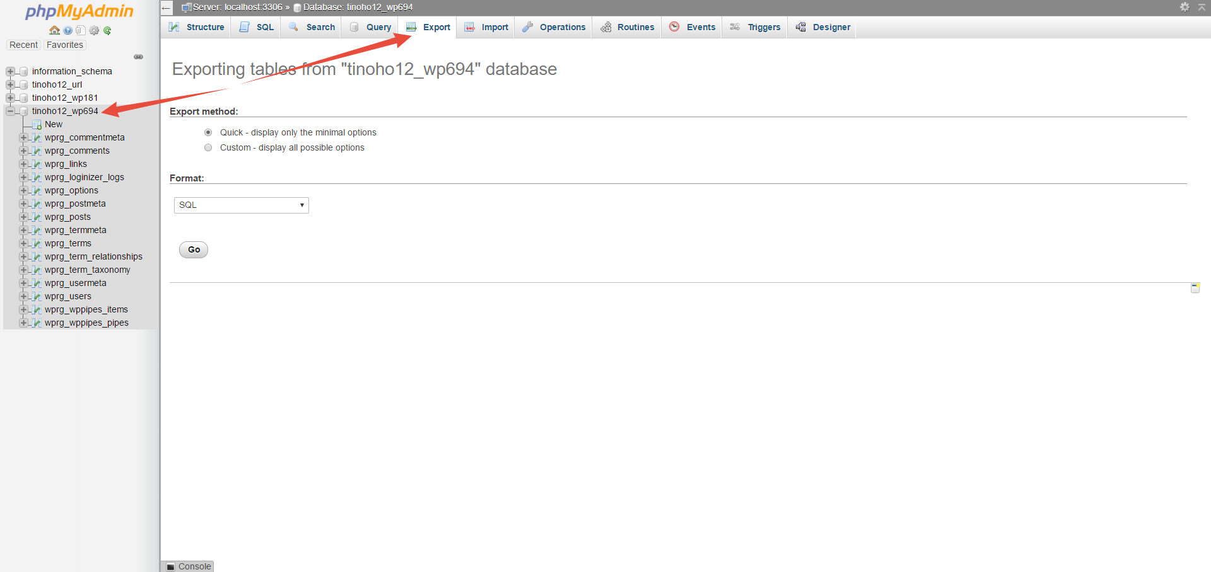Click the New database item link
Screen dimensions: 1211x572
[x=54, y=124]
